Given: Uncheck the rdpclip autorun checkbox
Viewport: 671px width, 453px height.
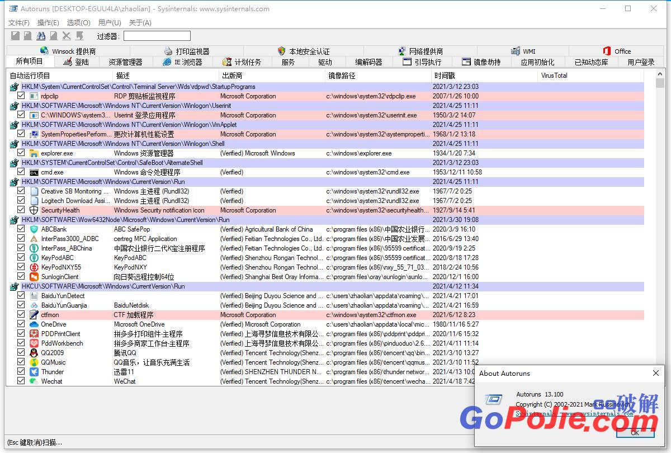Looking at the screenshot, I should [21, 96].
